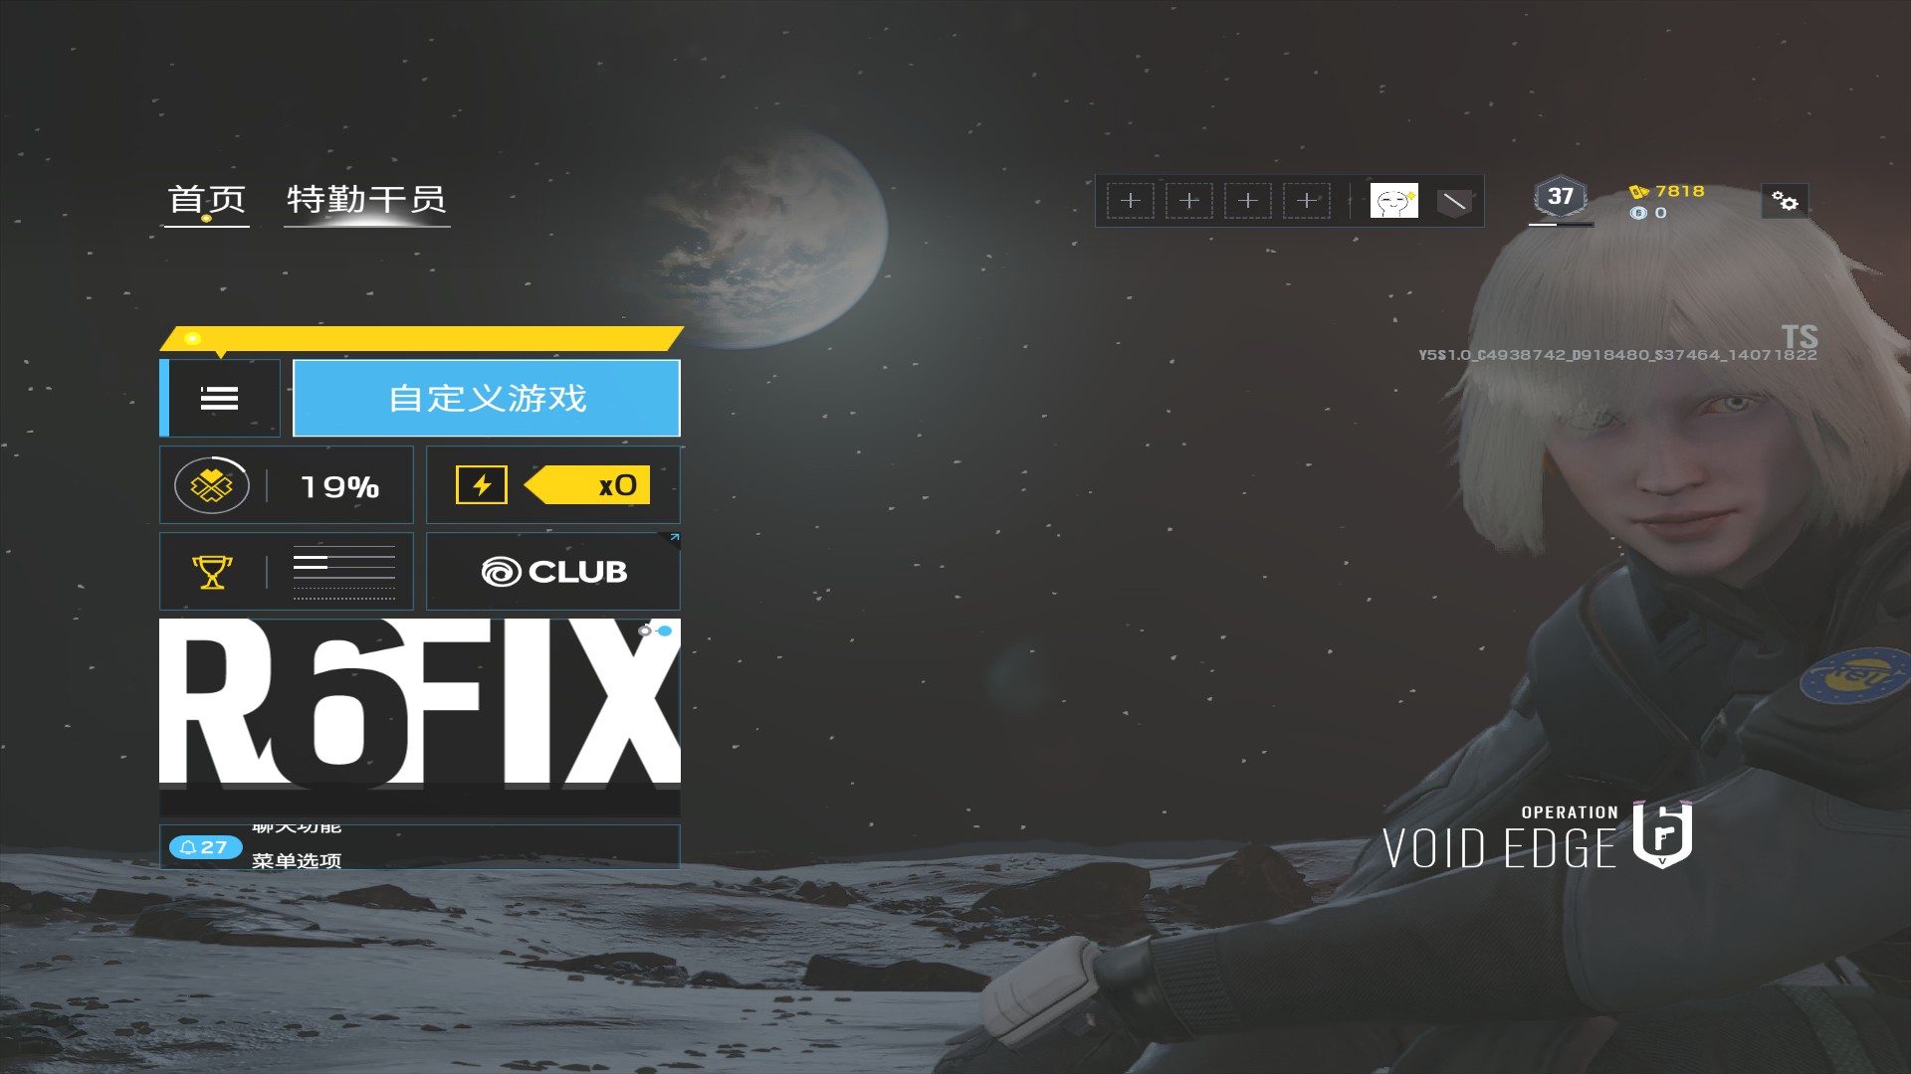Open 自定义游戏 (Custom Game) menu
Screen dimensions: 1911x1074
(x=485, y=398)
